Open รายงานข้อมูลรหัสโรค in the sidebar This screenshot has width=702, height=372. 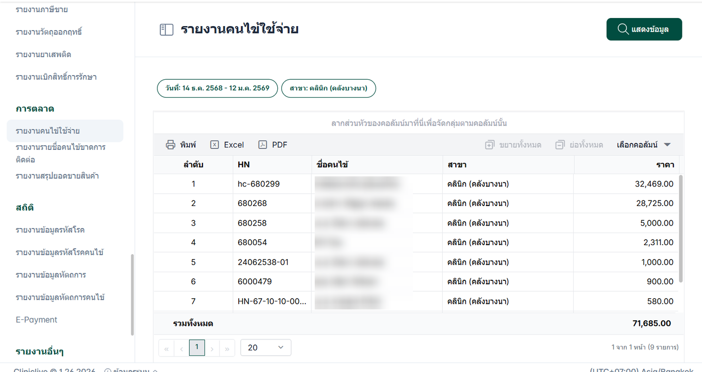point(50,230)
